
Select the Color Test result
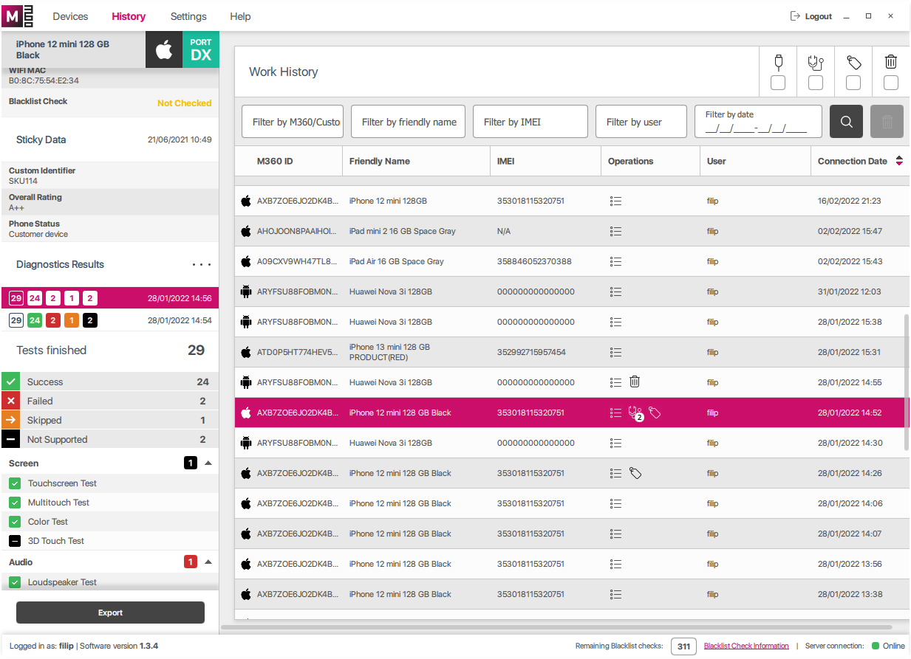[110, 522]
